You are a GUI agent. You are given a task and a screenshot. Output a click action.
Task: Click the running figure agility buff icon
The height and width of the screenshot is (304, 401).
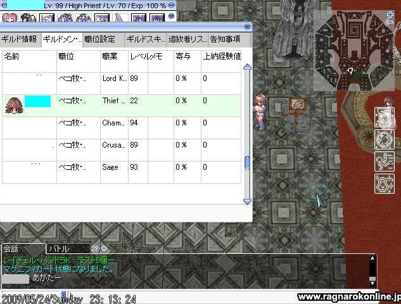pyautogui.click(x=385, y=161)
